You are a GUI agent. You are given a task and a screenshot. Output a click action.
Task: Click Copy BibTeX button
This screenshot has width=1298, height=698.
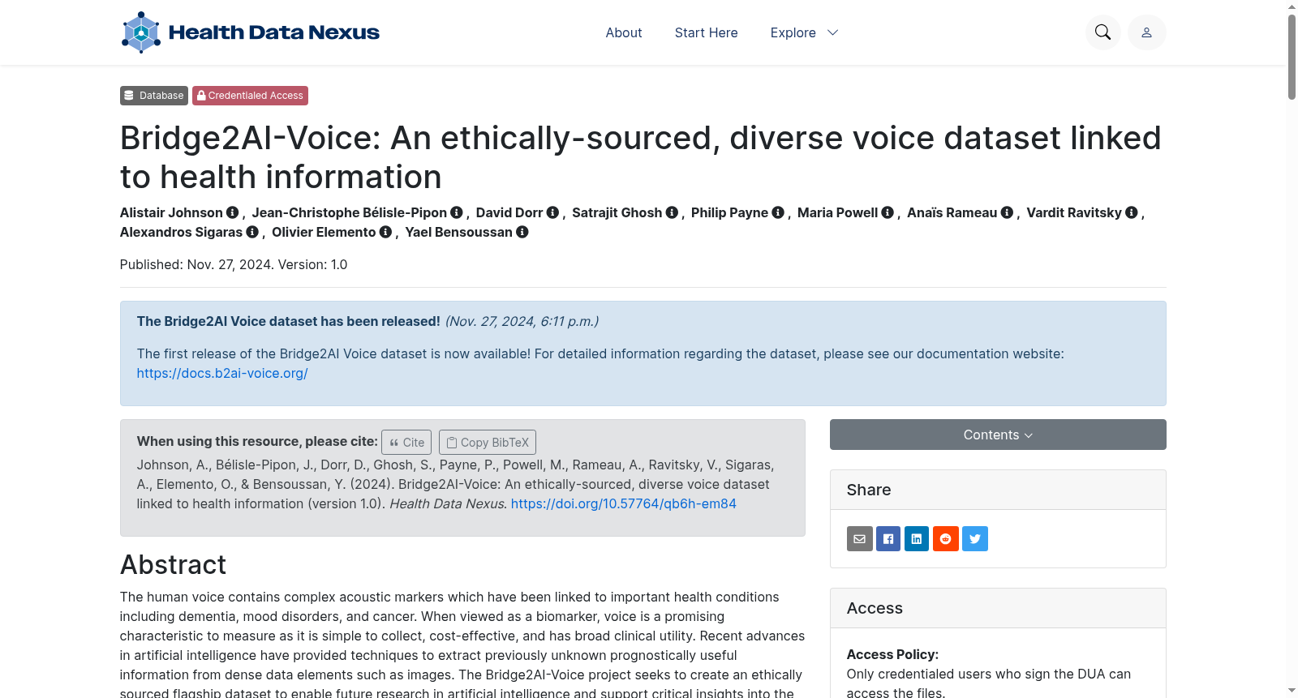(x=488, y=442)
